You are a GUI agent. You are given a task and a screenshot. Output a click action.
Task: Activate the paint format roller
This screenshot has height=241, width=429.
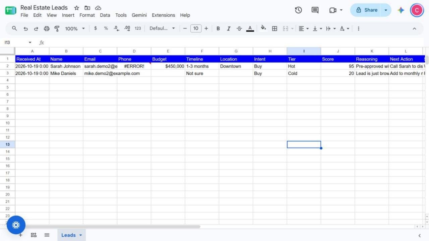pos(57,28)
